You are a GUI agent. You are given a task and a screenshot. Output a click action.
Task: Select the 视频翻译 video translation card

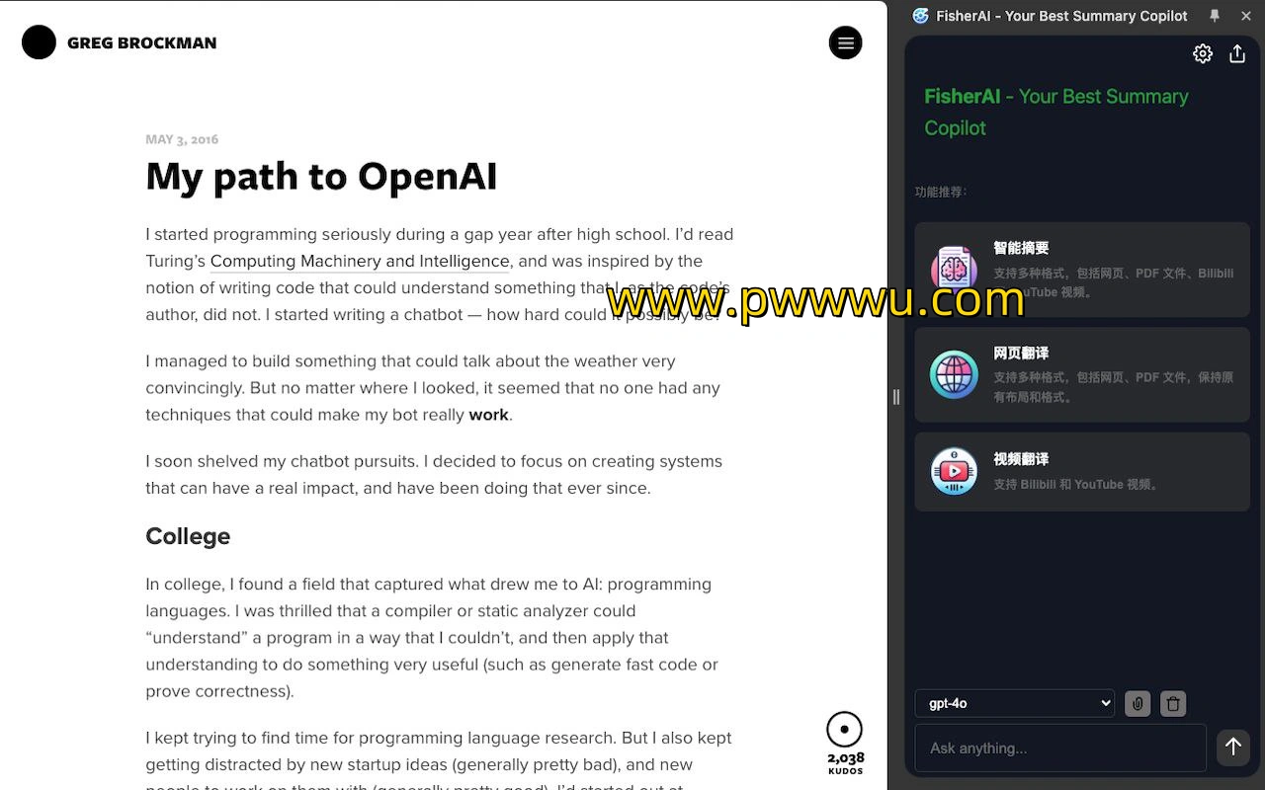coord(1082,471)
